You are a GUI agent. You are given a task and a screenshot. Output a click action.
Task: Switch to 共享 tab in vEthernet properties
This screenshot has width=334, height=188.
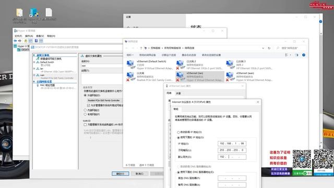tap(178, 93)
